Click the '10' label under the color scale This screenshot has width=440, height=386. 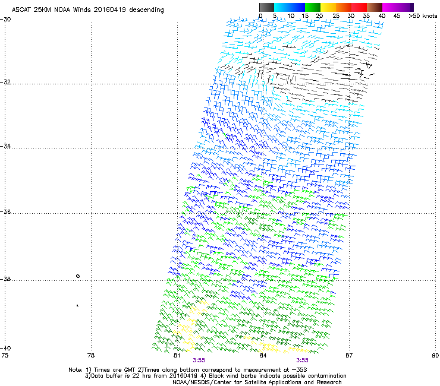(291, 16)
